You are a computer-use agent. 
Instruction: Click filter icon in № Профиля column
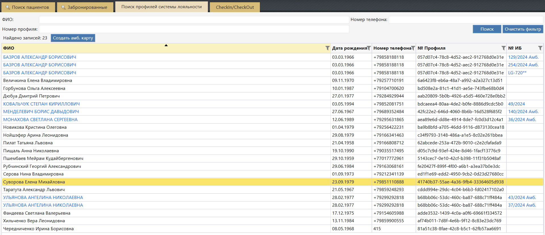coord(503,48)
